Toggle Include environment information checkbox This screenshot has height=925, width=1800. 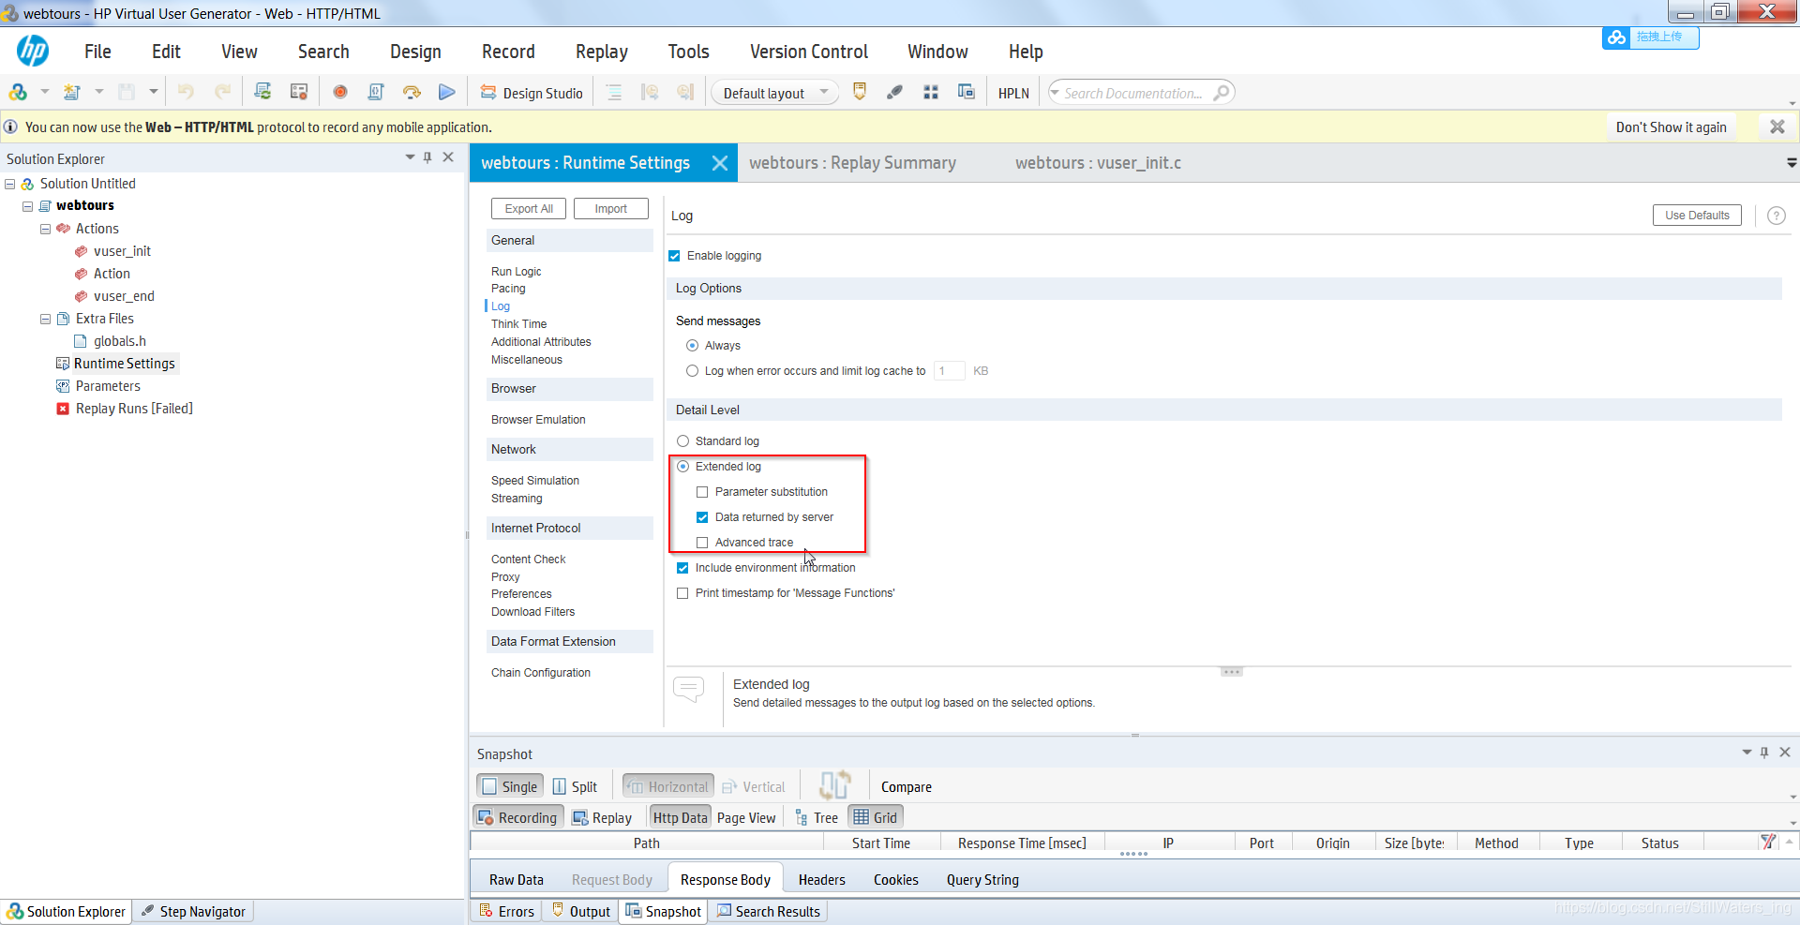[x=682, y=568]
